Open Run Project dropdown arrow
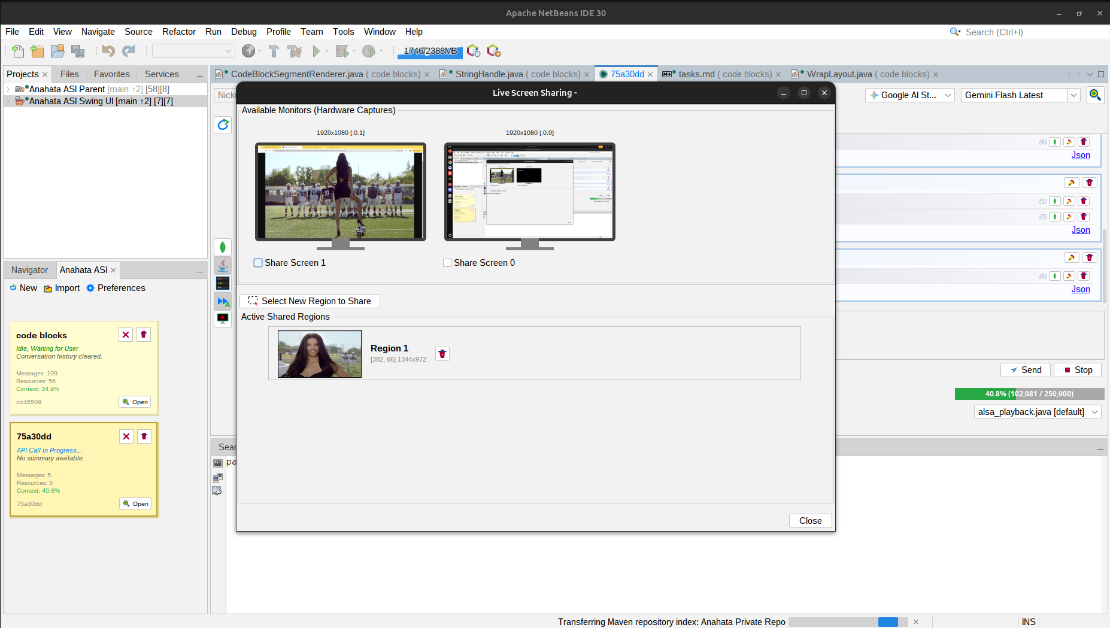This screenshot has width=1110, height=628. pos(327,51)
